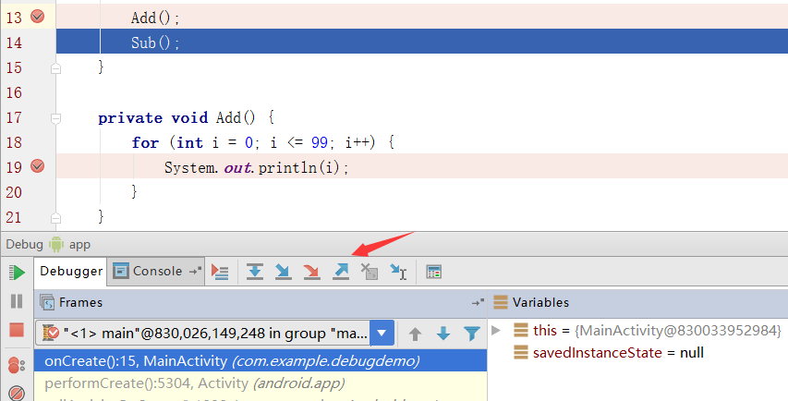Show execution point
The height and width of the screenshot is (401, 788).
tap(220, 272)
